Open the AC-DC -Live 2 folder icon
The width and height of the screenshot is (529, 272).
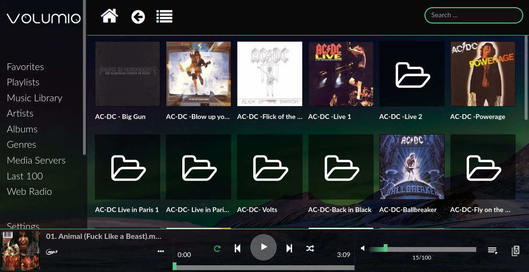412,74
